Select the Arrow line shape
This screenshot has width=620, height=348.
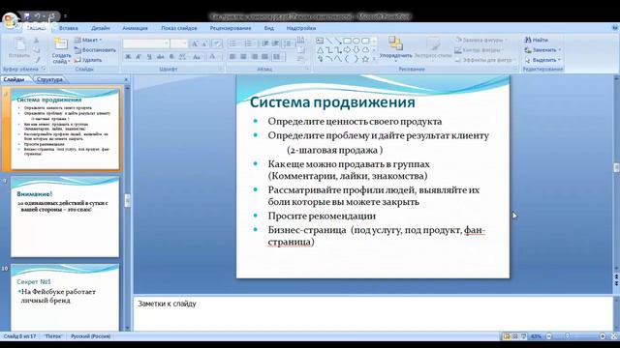(338, 41)
